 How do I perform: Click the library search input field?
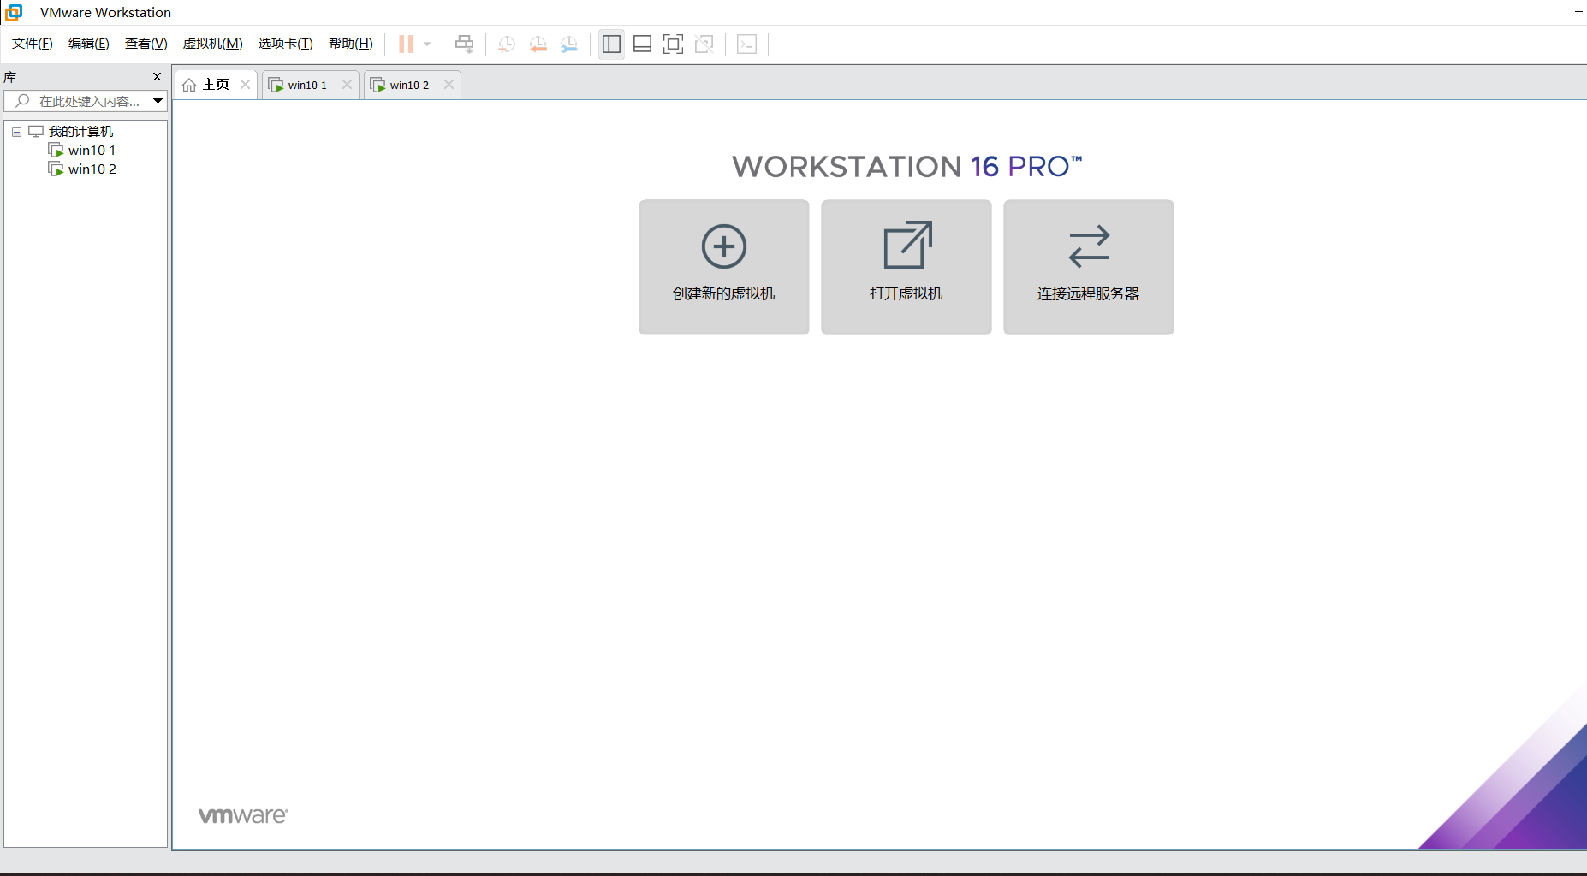(86, 101)
